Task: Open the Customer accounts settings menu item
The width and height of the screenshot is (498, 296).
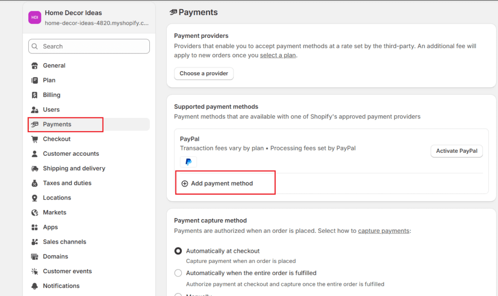Action: pos(71,154)
